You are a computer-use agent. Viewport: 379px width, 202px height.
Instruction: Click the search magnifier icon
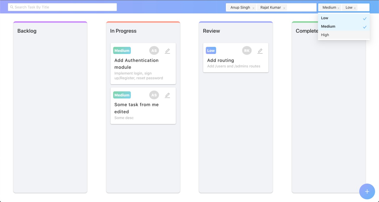(x=12, y=7)
